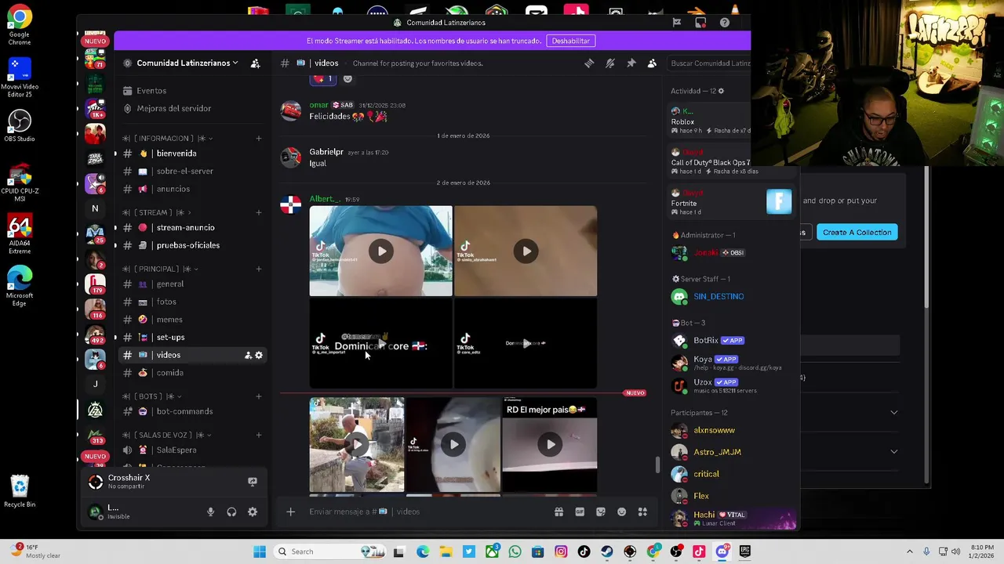Open the general channel
This screenshot has height=564, width=1004.
pos(169,284)
